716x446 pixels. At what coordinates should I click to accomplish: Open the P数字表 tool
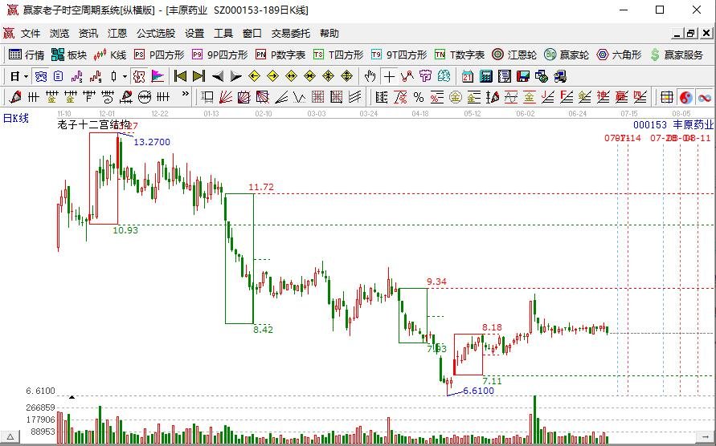[280, 55]
